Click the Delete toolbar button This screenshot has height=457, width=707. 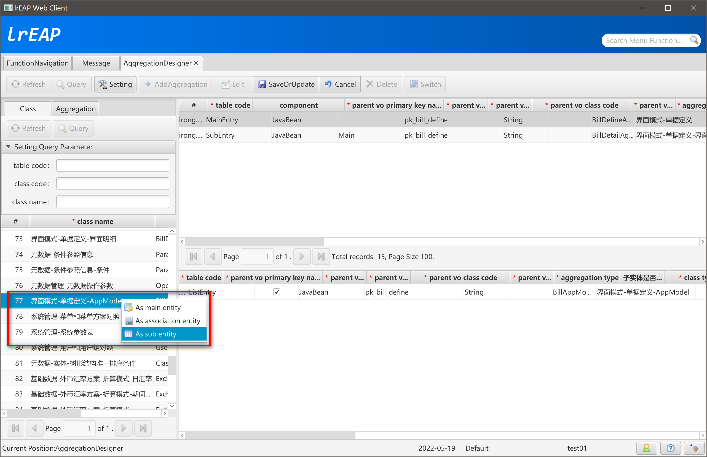click(382, 84)
